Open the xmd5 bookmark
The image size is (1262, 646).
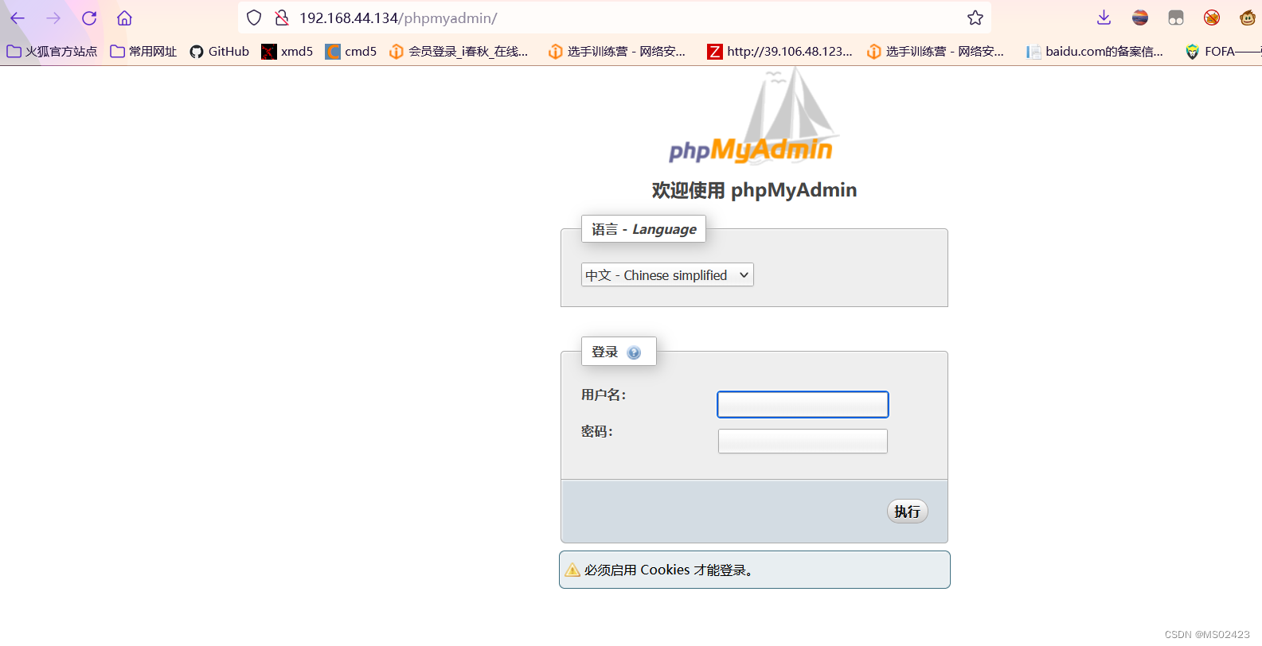287,51
